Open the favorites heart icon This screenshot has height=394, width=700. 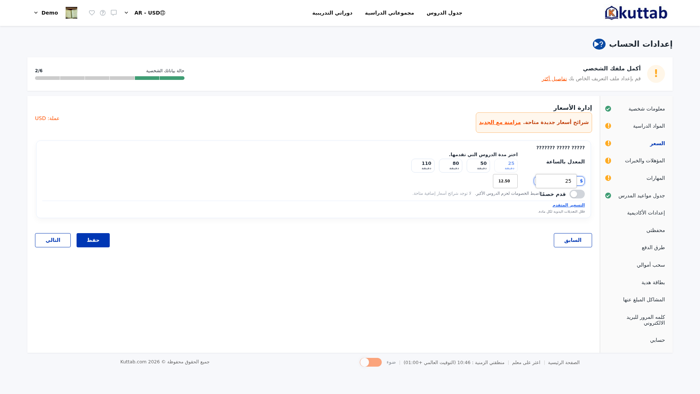(92, 13)
